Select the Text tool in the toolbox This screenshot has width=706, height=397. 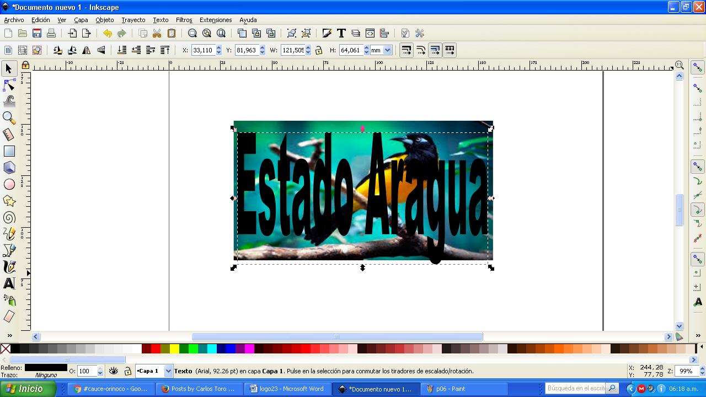(9, 283)
